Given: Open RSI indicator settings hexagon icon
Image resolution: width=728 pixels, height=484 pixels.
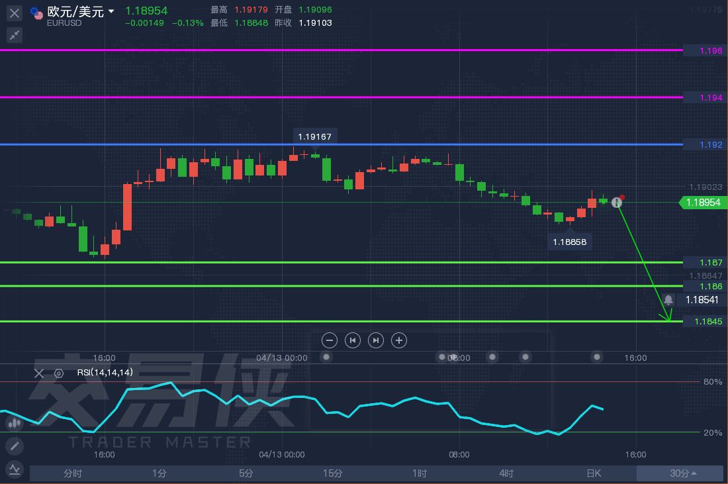Looking at the screenshot, I should [x=58, y=373].
